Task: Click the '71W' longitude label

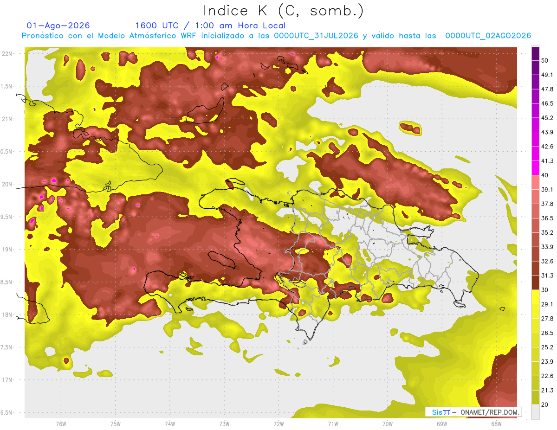Action: (x=333, y=424)
